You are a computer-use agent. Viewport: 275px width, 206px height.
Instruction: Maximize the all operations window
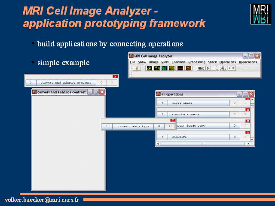245,94
